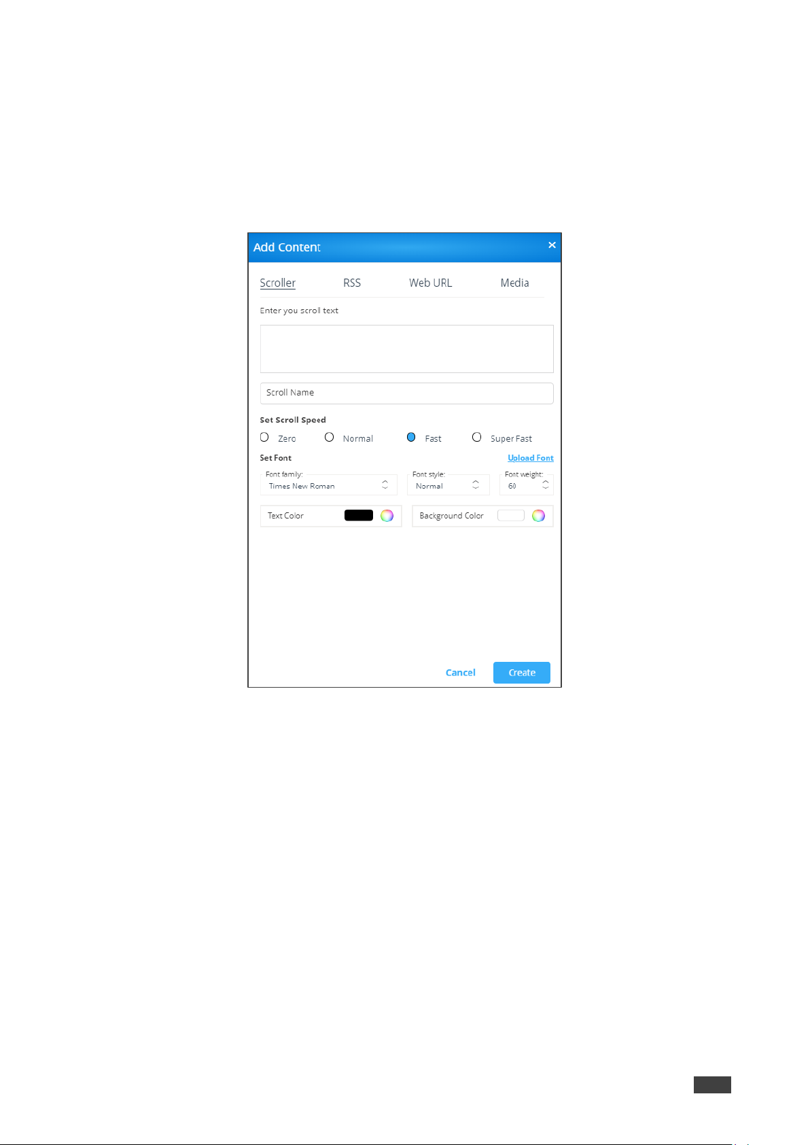
Task: Focus the Scroll Name field
Action: click(406, 393)
